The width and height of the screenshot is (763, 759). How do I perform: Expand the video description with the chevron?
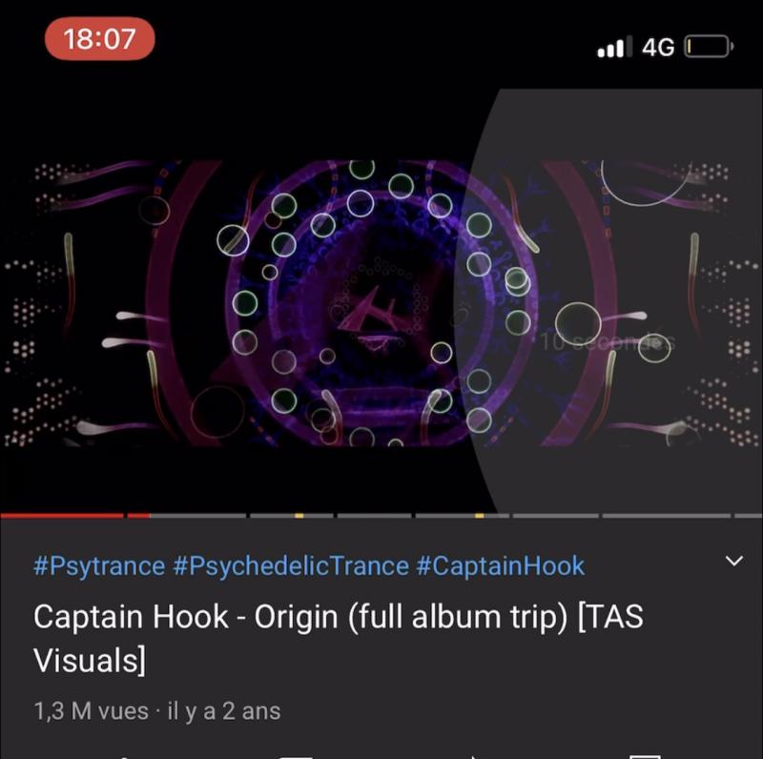(x=733, y=561)
